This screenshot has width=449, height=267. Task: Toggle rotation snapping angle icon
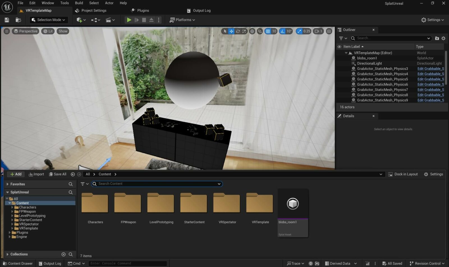(x=283, y=31)
